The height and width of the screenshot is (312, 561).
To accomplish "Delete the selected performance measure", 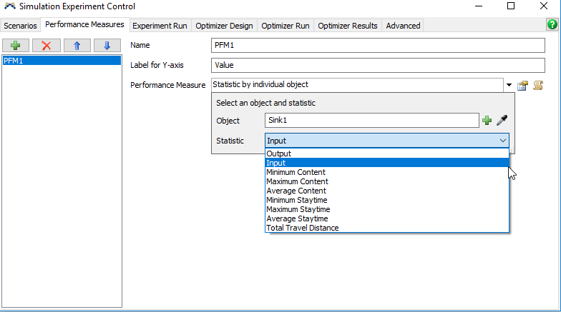I will [x=46, y=46].
